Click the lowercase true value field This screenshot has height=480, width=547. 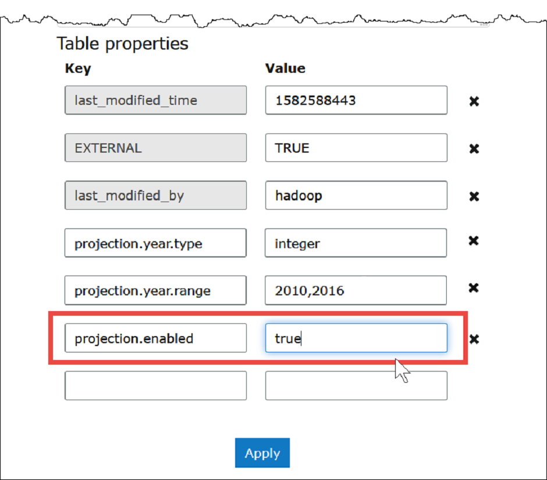pyautogui.click(x=356, y=338)
